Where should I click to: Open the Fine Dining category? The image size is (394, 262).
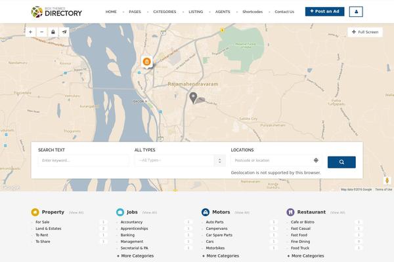300,242
